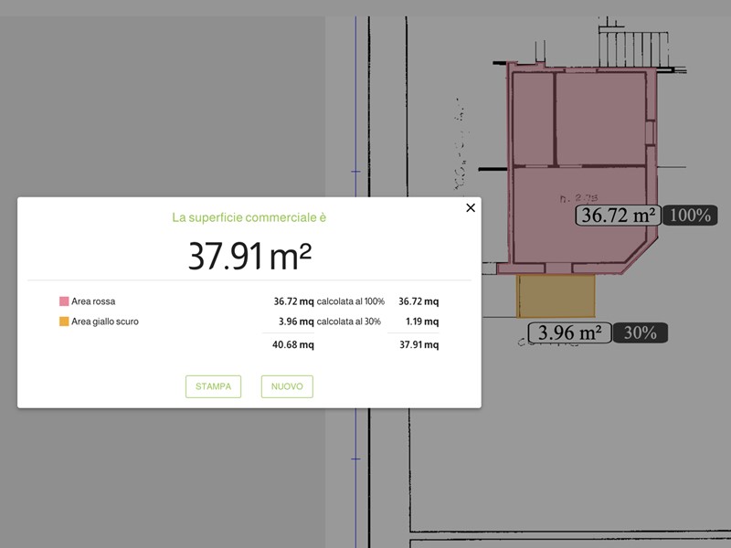Click the 40.68 mq total gross value
This screenshot has height=548, width=731.
tap(293, 345)
